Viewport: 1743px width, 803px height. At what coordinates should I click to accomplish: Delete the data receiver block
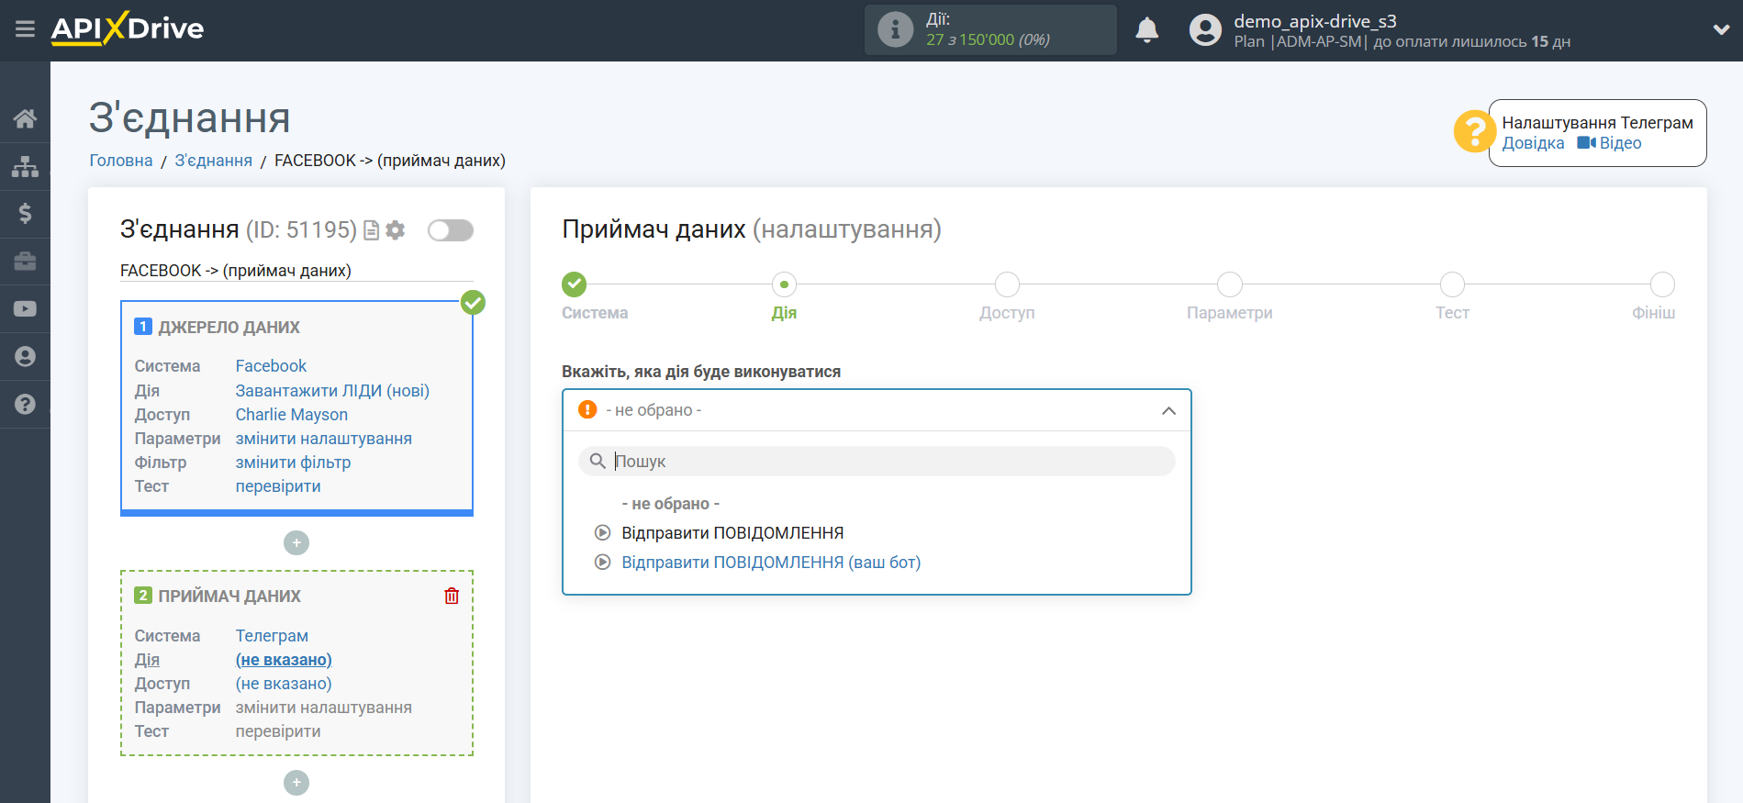[x=452, y=596]
